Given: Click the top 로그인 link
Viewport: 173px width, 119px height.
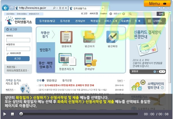Looking at the screenshot, I should click(x=84, y=14).
